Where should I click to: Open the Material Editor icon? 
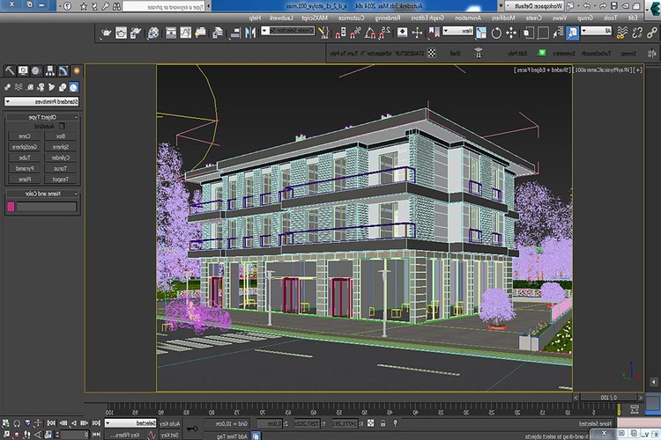[153, 33]
